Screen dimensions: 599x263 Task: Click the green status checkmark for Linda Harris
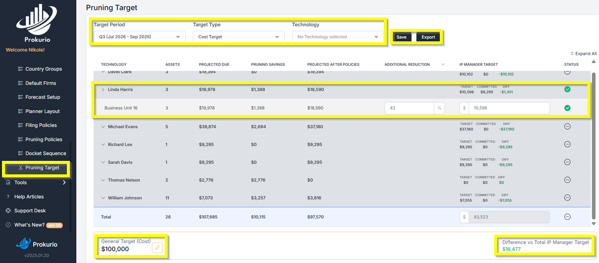pyautogui.click(x=567, y=90)
